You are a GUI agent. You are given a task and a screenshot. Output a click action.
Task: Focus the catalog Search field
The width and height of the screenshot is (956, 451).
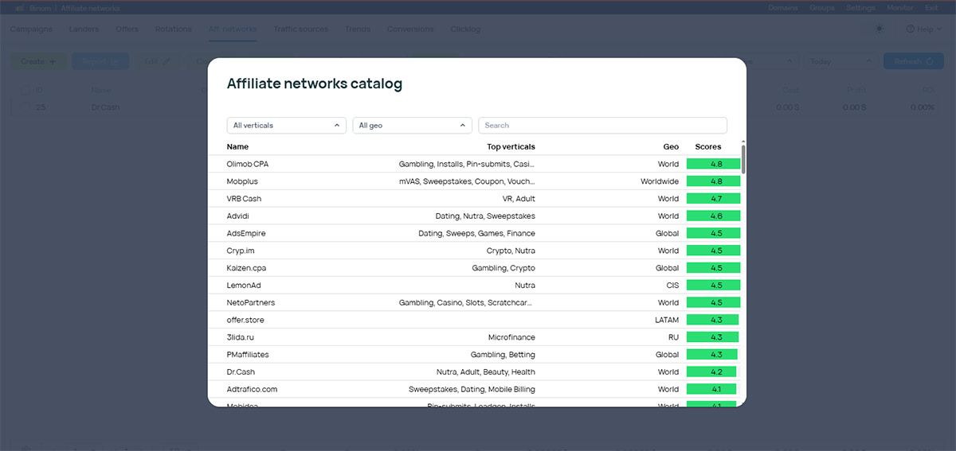coord(602,125)
